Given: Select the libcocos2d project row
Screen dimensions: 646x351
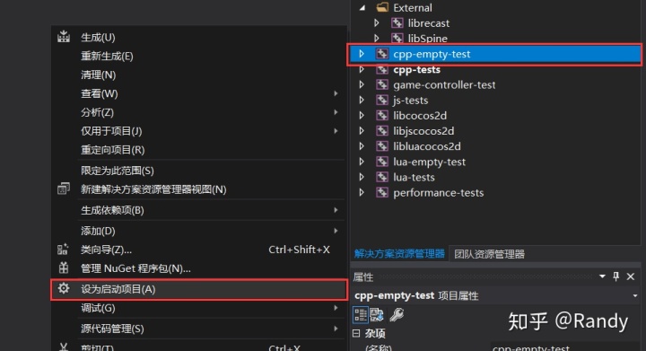Looking at the screenshot, I should pyautogui.click(x=495, y=115).
